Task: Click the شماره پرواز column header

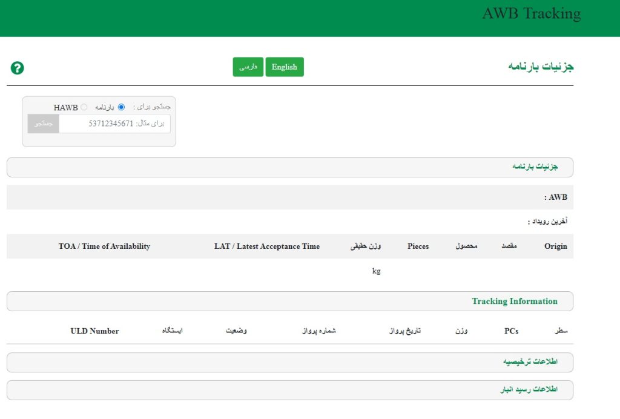Action: (x=319, y=331)
